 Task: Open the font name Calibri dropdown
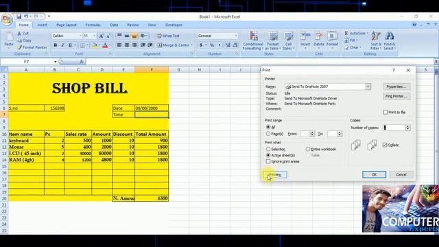click(x=80, y=36)
